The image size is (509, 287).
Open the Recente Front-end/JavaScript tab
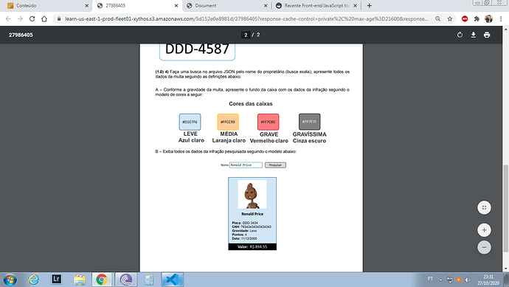[x=316, y=5]
